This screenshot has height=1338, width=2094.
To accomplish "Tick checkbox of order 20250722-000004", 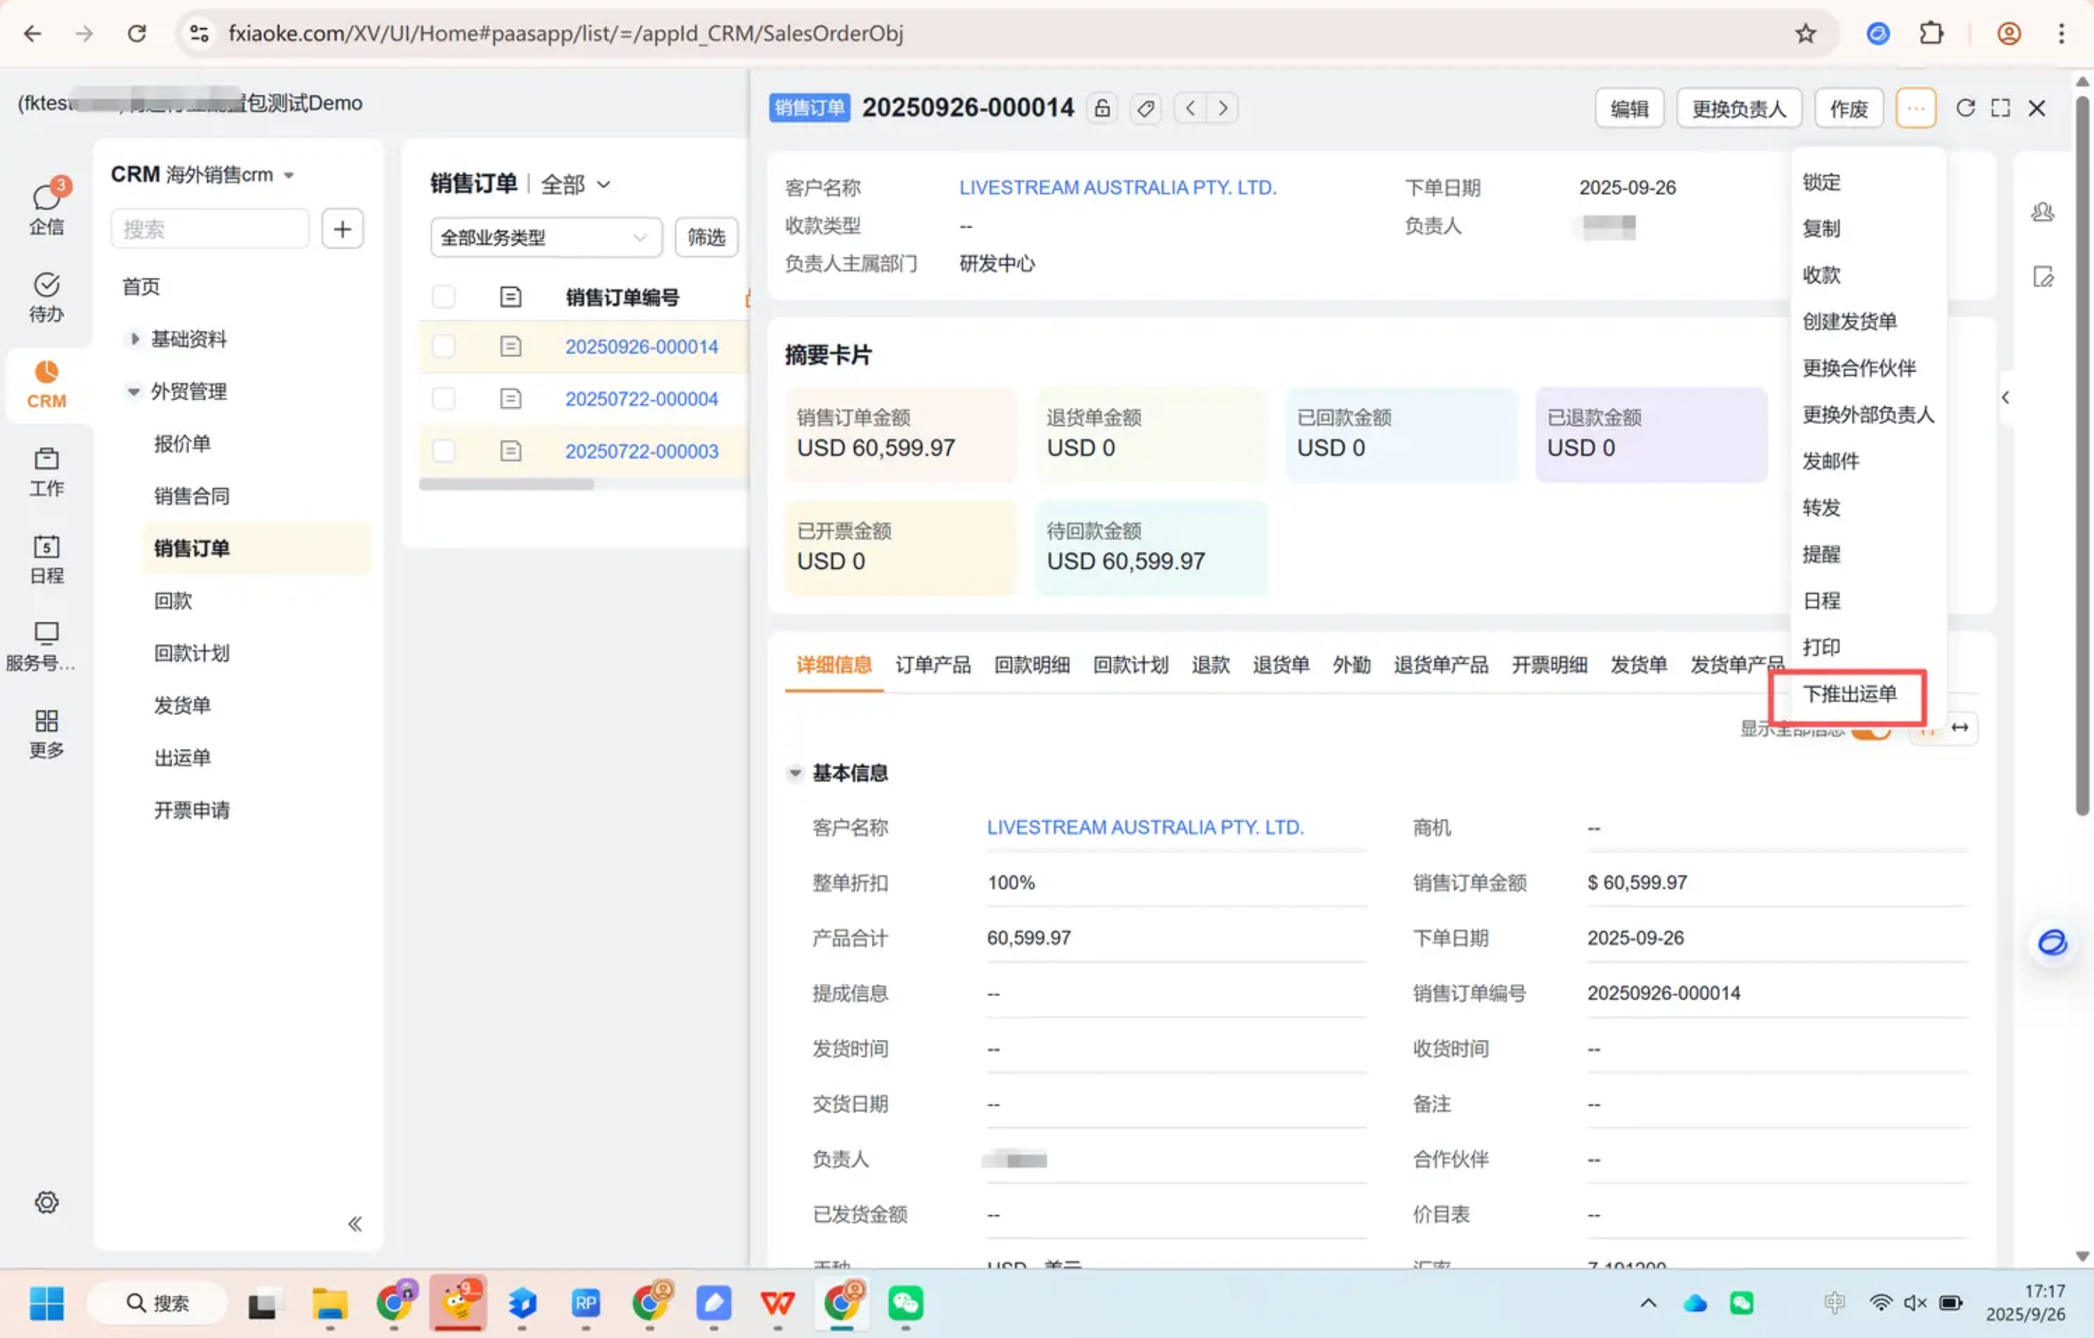I will click(x=444, y=398).
